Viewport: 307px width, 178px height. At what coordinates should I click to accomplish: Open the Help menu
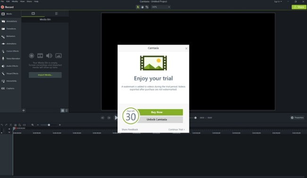coord(36,1)
